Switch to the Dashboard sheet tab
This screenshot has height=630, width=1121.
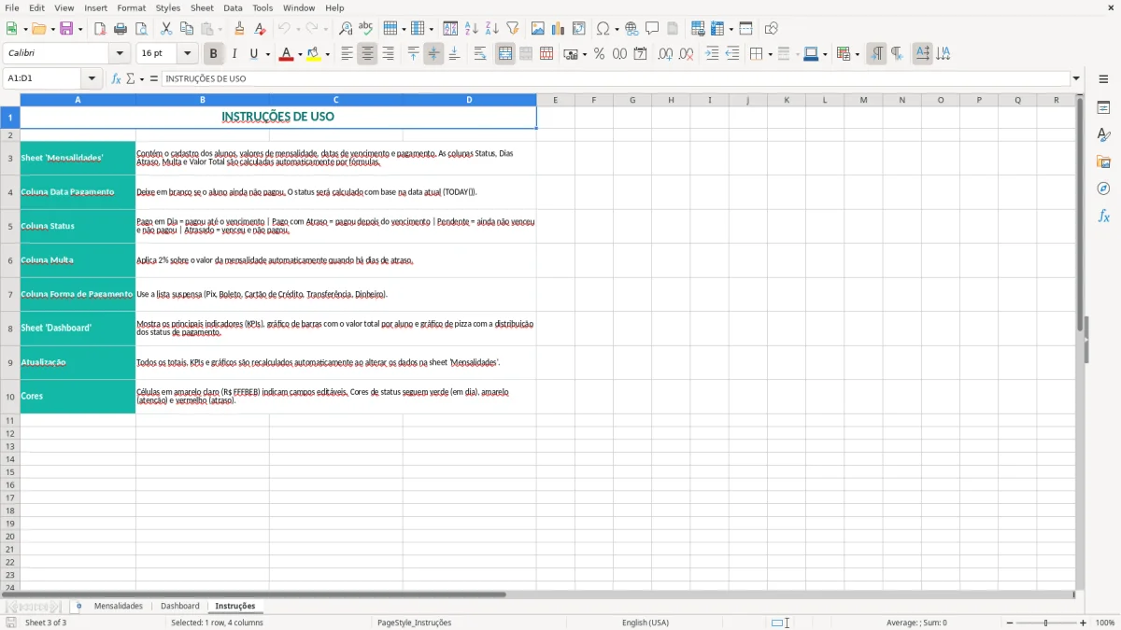click(180, 606)
